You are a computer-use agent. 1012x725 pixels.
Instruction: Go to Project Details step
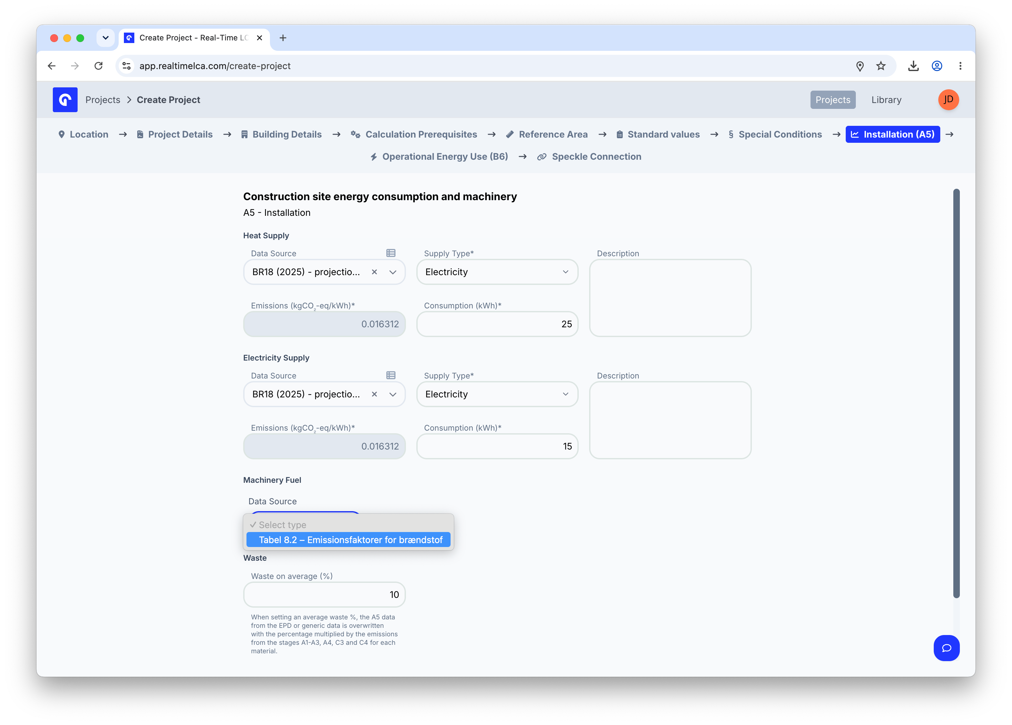174,134
